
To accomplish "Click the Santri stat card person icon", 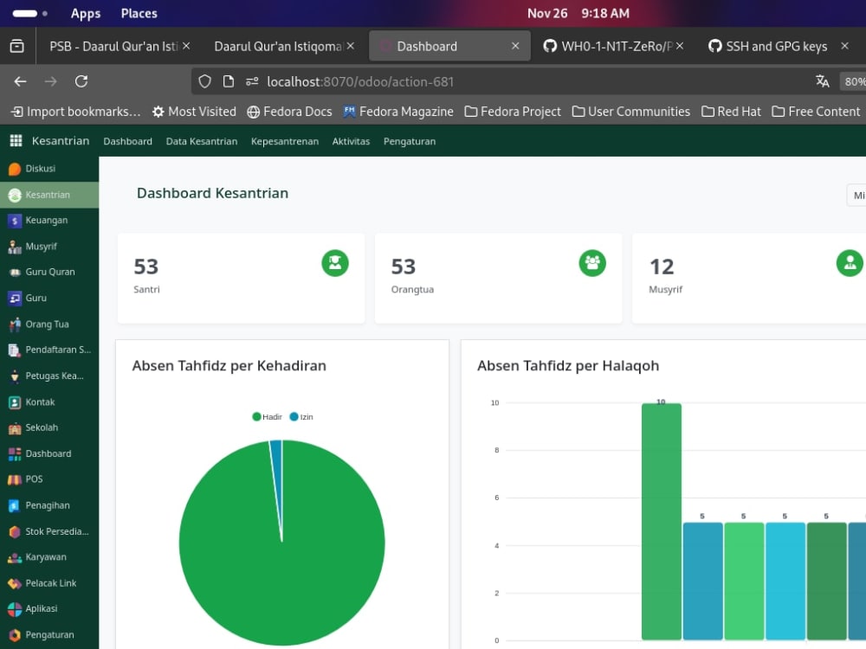I will (x=335, y=263).
